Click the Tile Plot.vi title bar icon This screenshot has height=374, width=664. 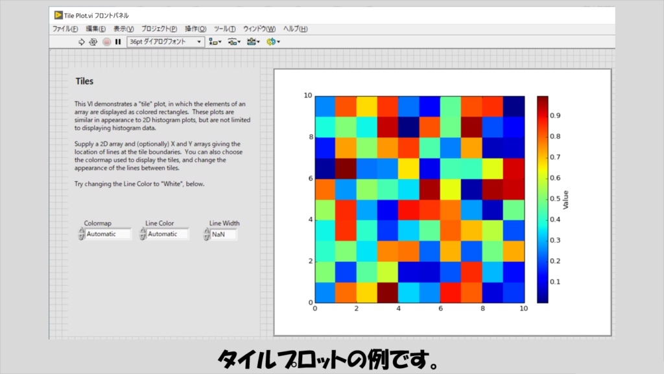click(58, 15)
